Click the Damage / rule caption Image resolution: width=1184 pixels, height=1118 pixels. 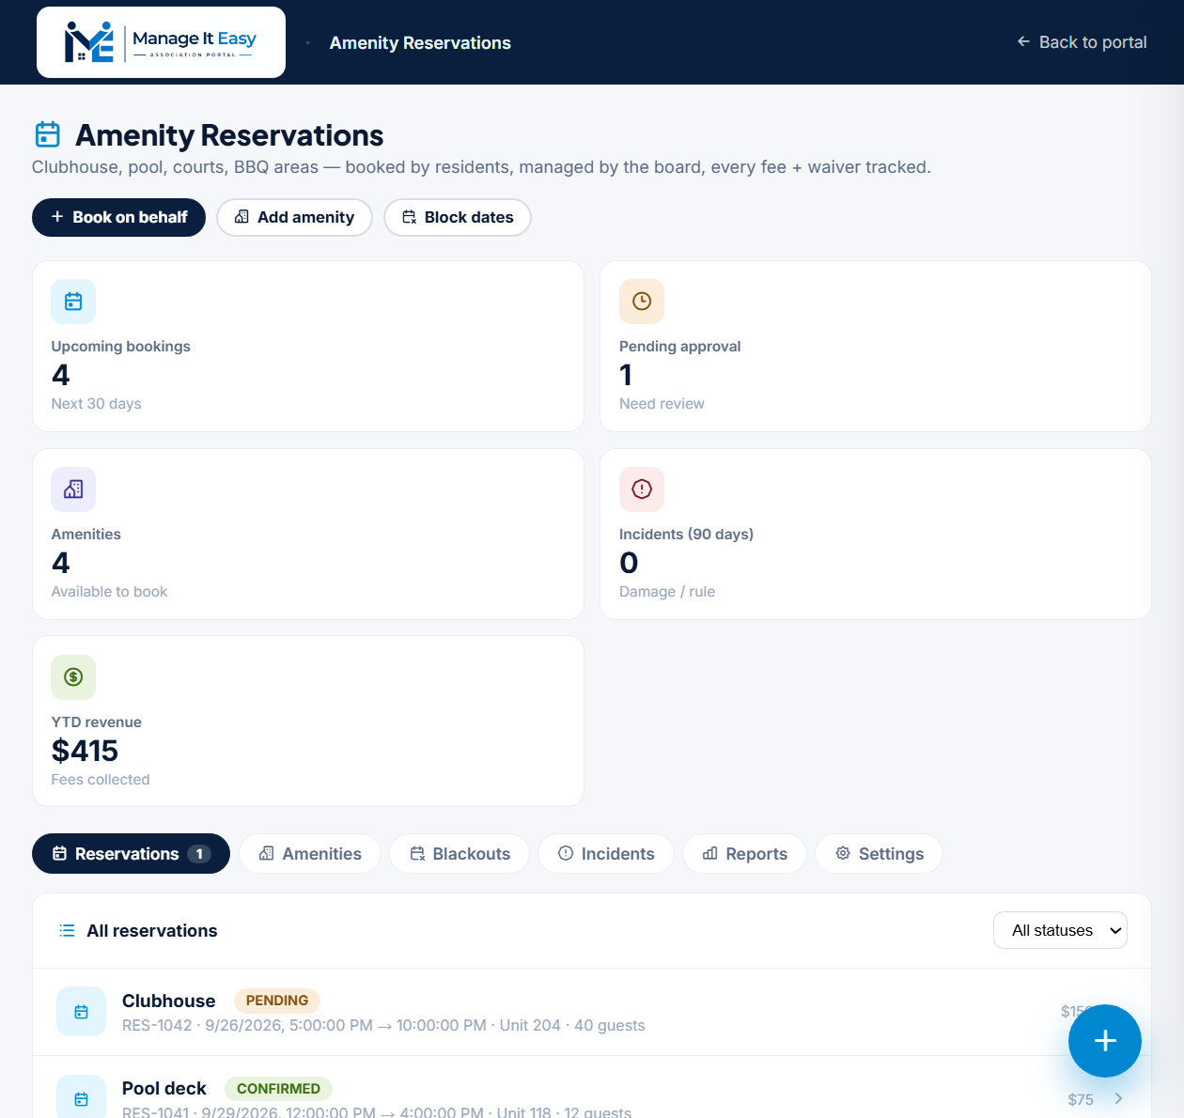[667, 591]
